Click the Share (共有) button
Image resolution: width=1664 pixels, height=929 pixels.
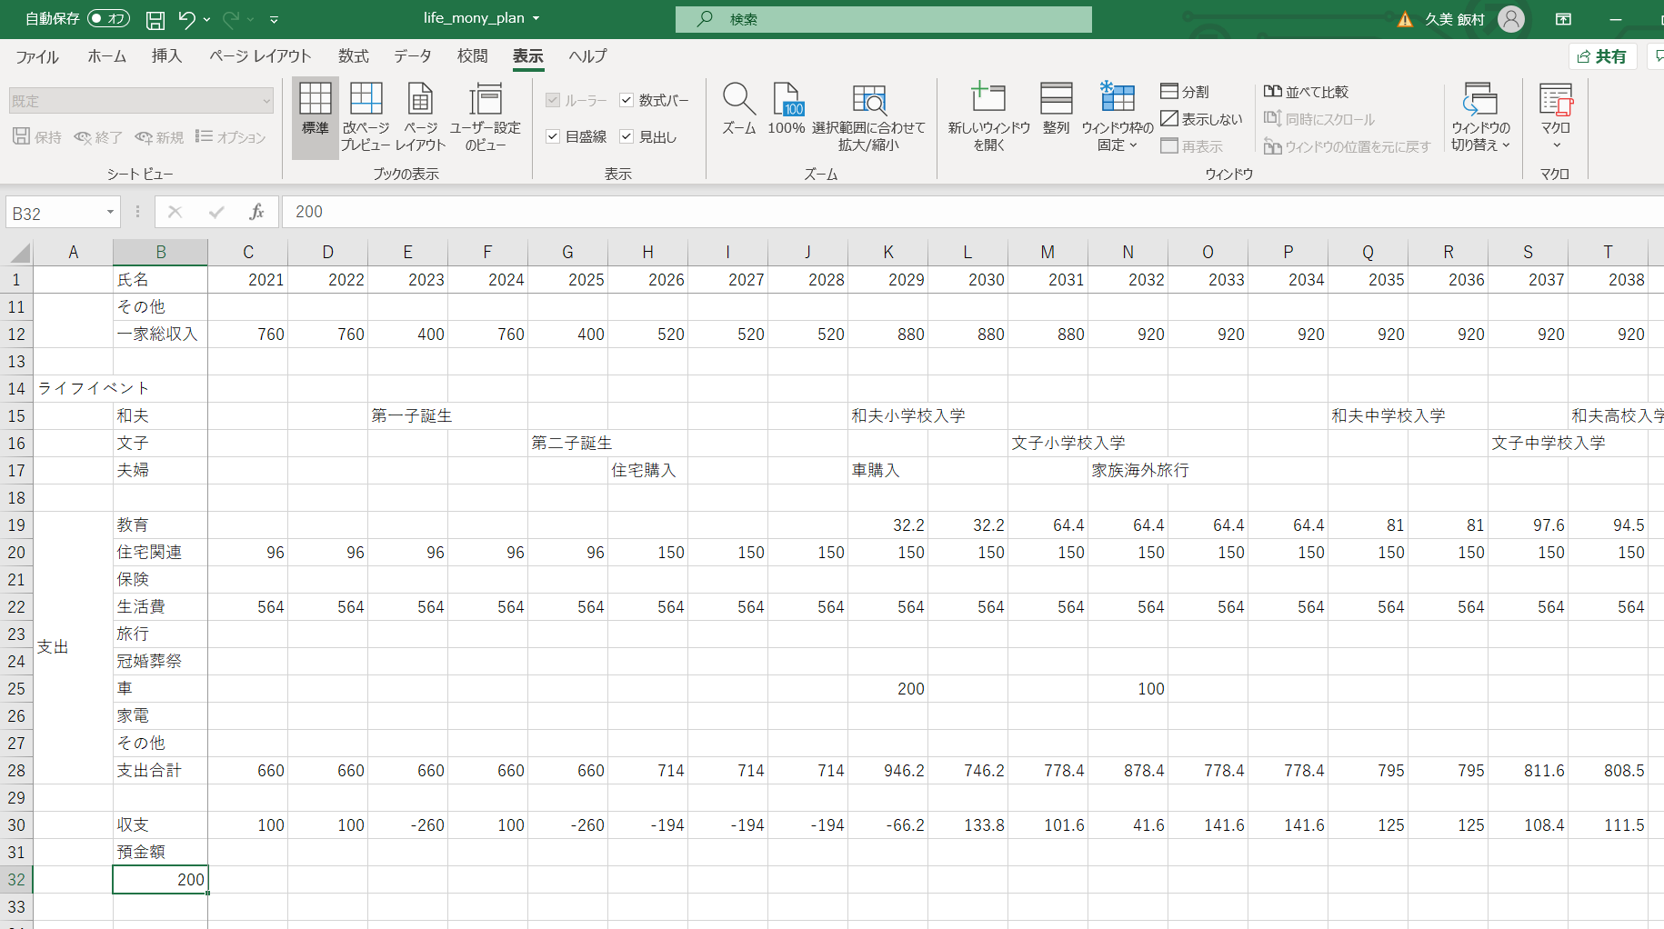pyautogui.click(x=1602, y=56)
